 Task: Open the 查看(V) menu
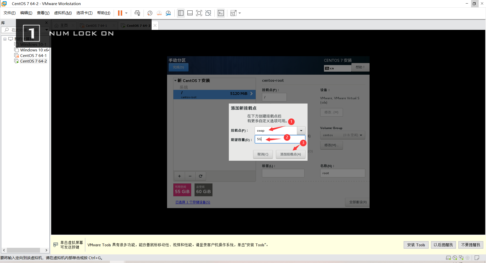coord(43,13)
